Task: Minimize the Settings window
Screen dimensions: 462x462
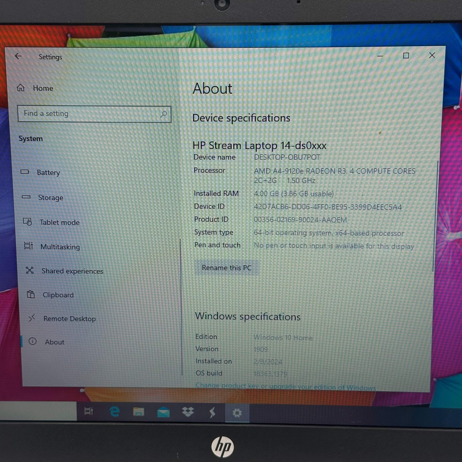Action: (380, 56)
